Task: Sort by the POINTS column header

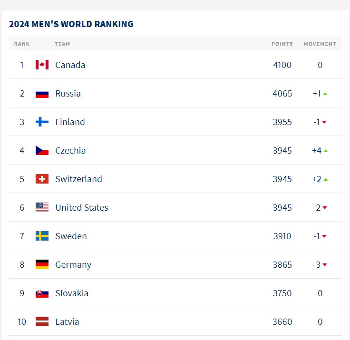Action: (x=282, y=44)
